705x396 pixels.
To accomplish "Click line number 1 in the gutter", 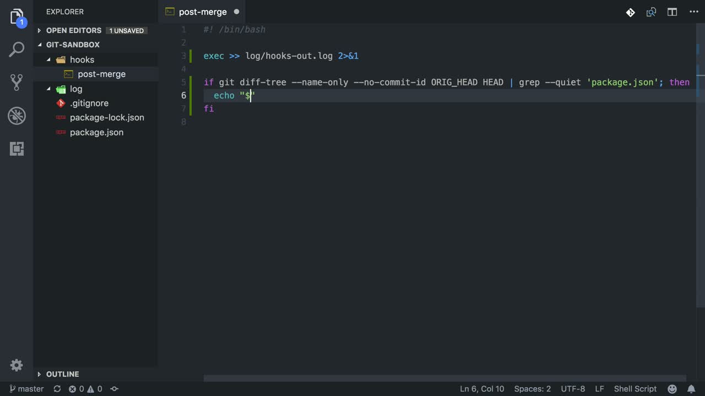I will click(183, 29).
